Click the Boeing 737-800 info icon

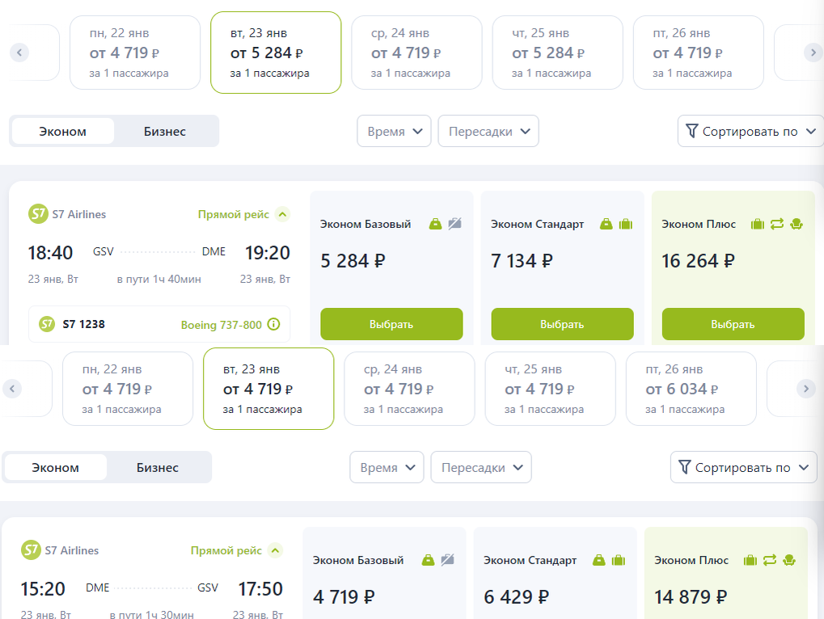[273, 325]
